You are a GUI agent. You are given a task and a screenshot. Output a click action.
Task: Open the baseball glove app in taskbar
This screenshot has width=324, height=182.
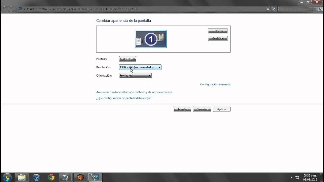coord(80,177)
